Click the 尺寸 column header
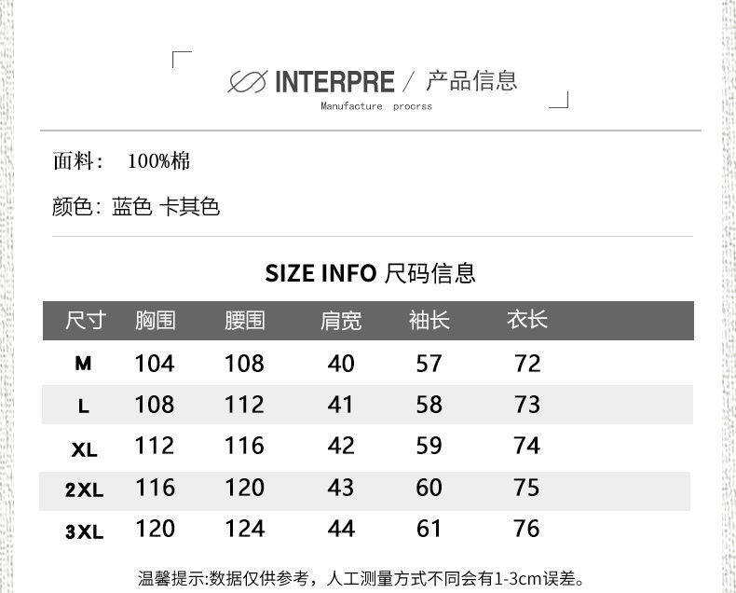Viewport: 736px width, 593px height. (x=86, y=321)
